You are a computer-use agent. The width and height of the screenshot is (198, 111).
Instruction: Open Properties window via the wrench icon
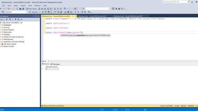pyautogui.click(x=116, y=9)
